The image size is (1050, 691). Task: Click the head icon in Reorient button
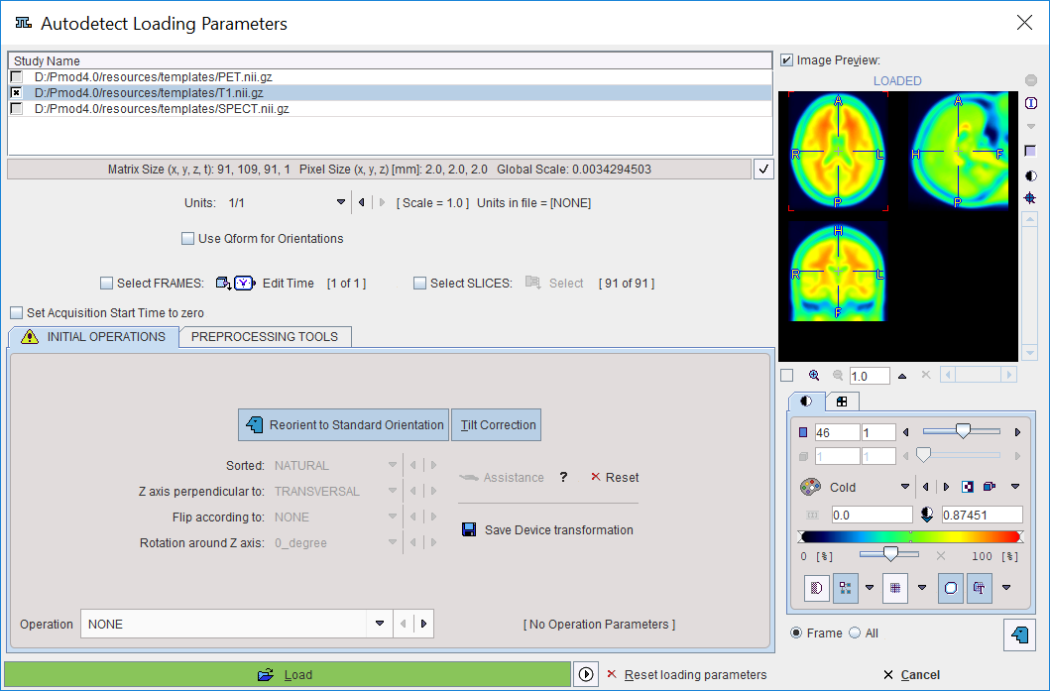(255, 424)
